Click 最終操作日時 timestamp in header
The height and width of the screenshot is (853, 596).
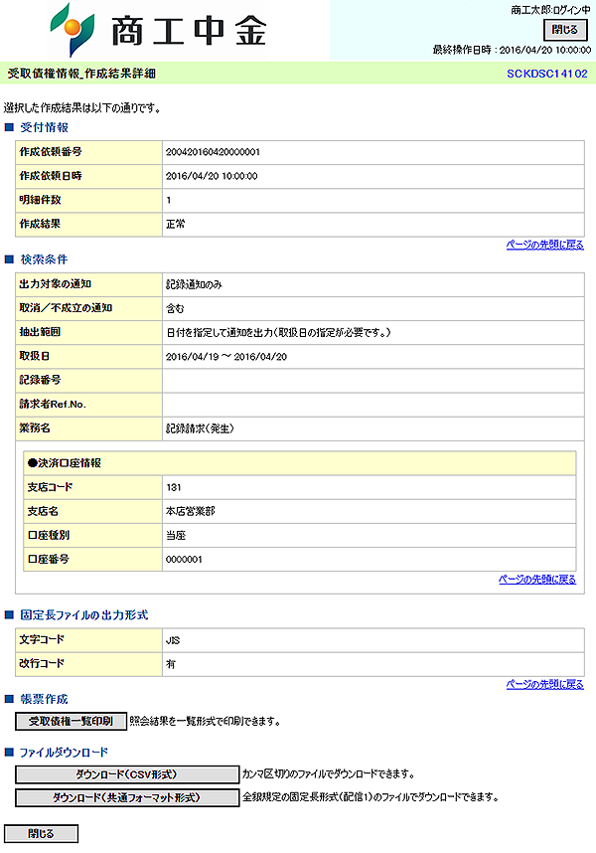pyautogui.click(x=512, y=50)
